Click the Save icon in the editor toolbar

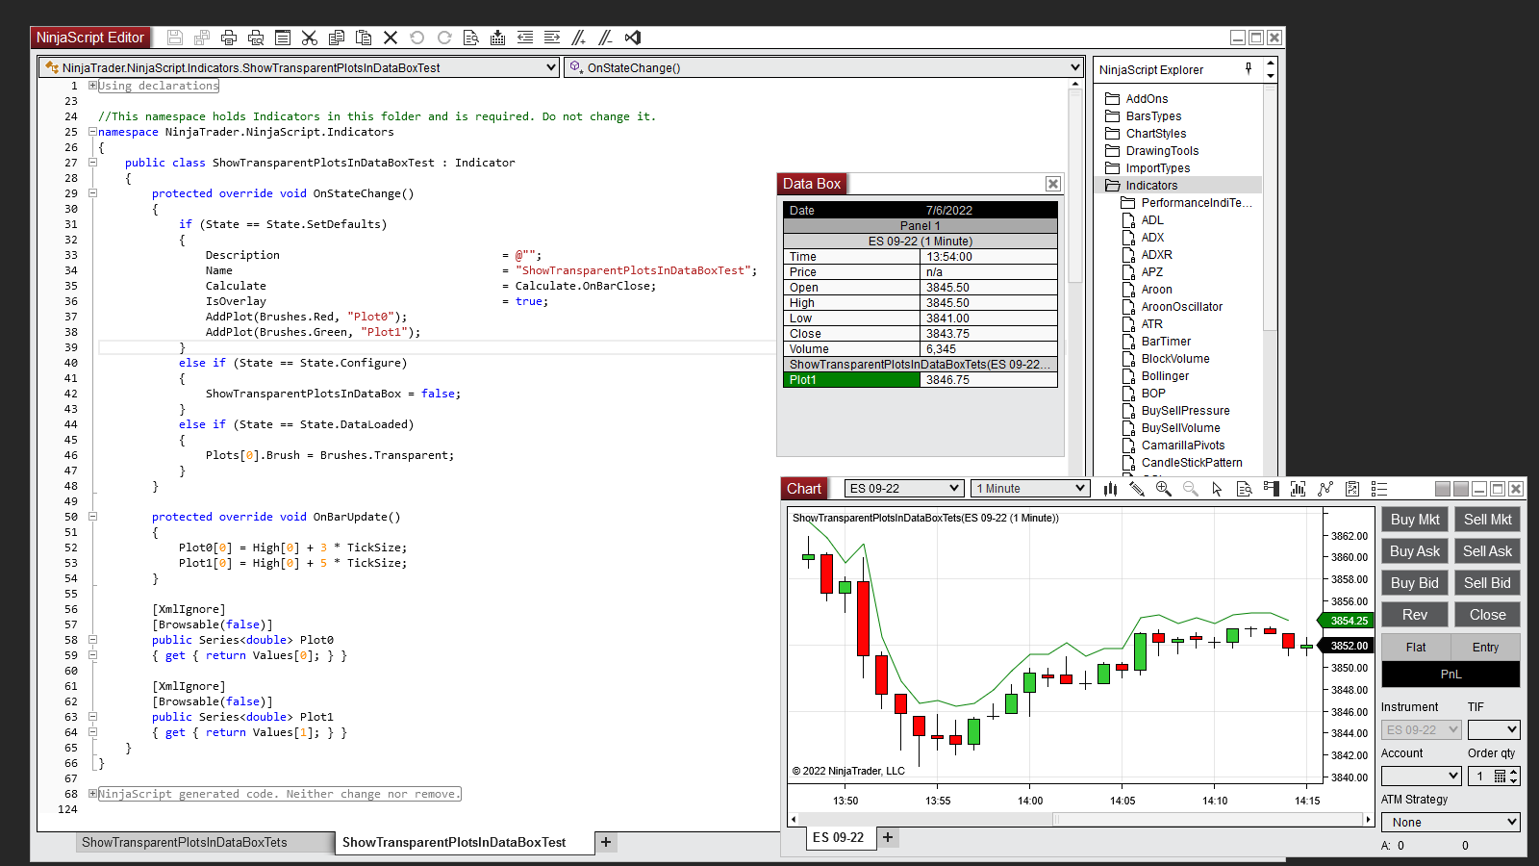[175, 38]
